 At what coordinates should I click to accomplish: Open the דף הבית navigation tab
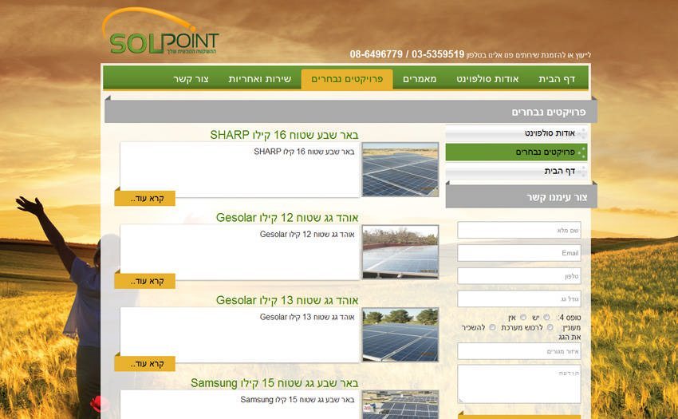point(556,79)
